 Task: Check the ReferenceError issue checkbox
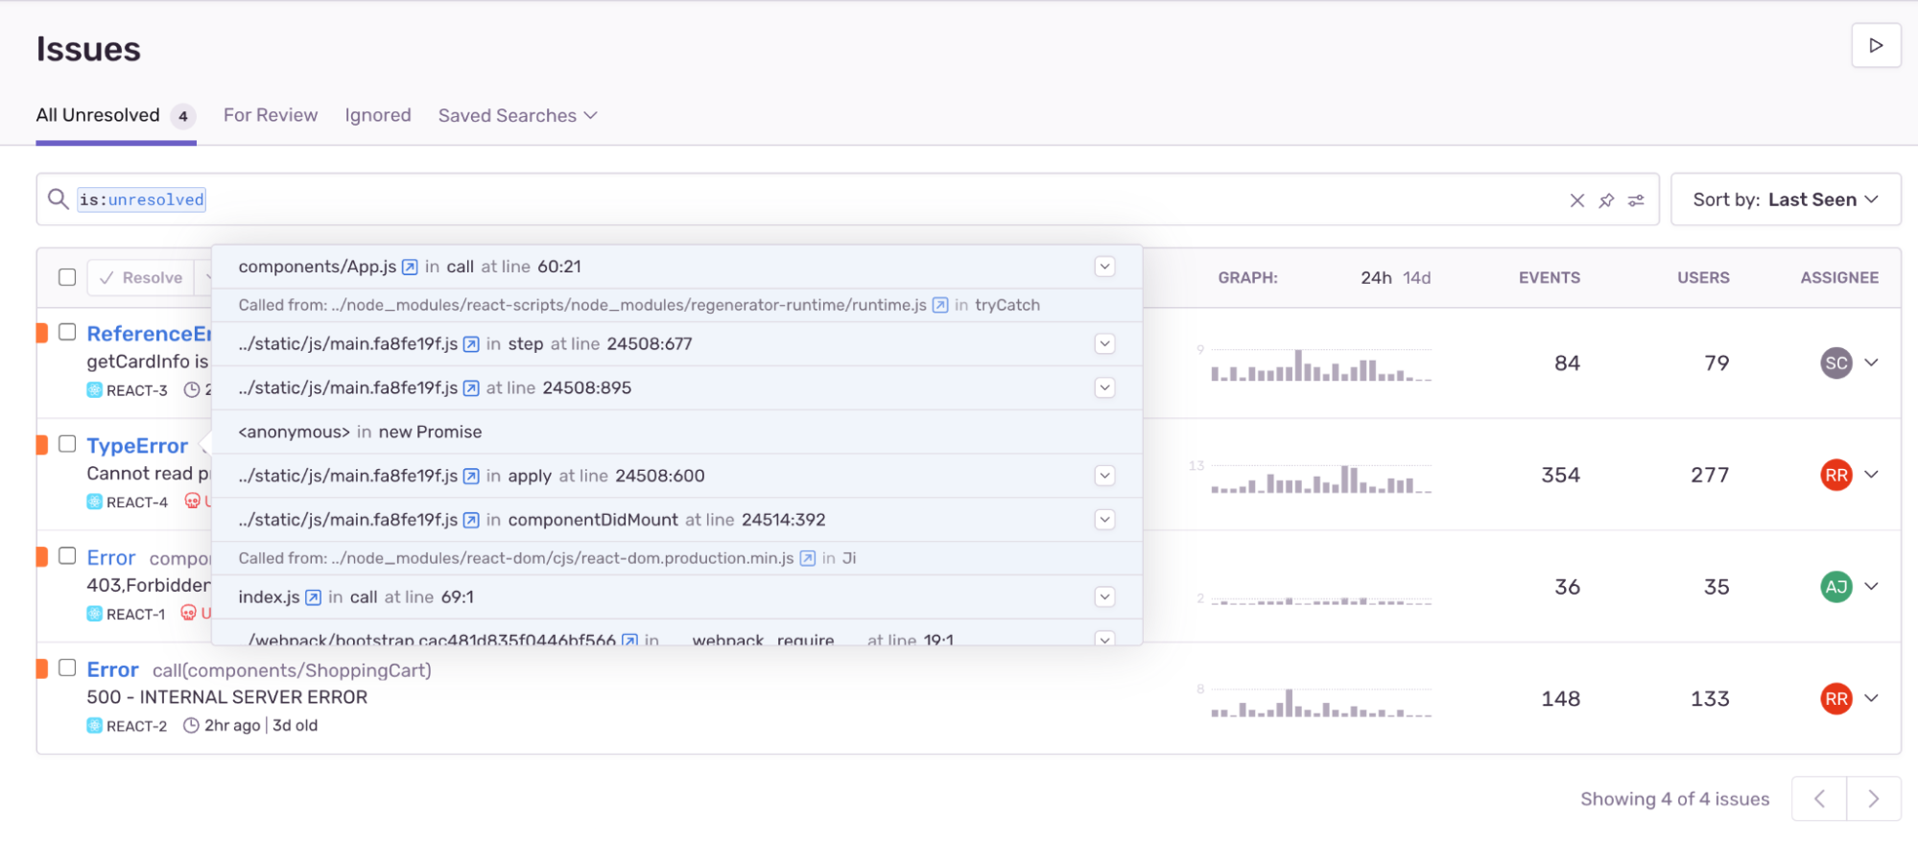click(x=67, y=332)
